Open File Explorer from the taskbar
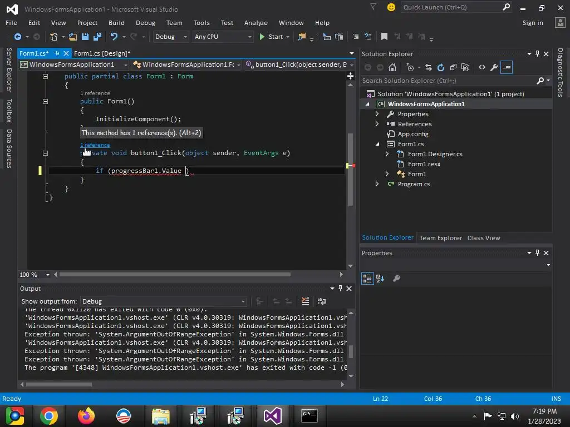 coord(161,416)
